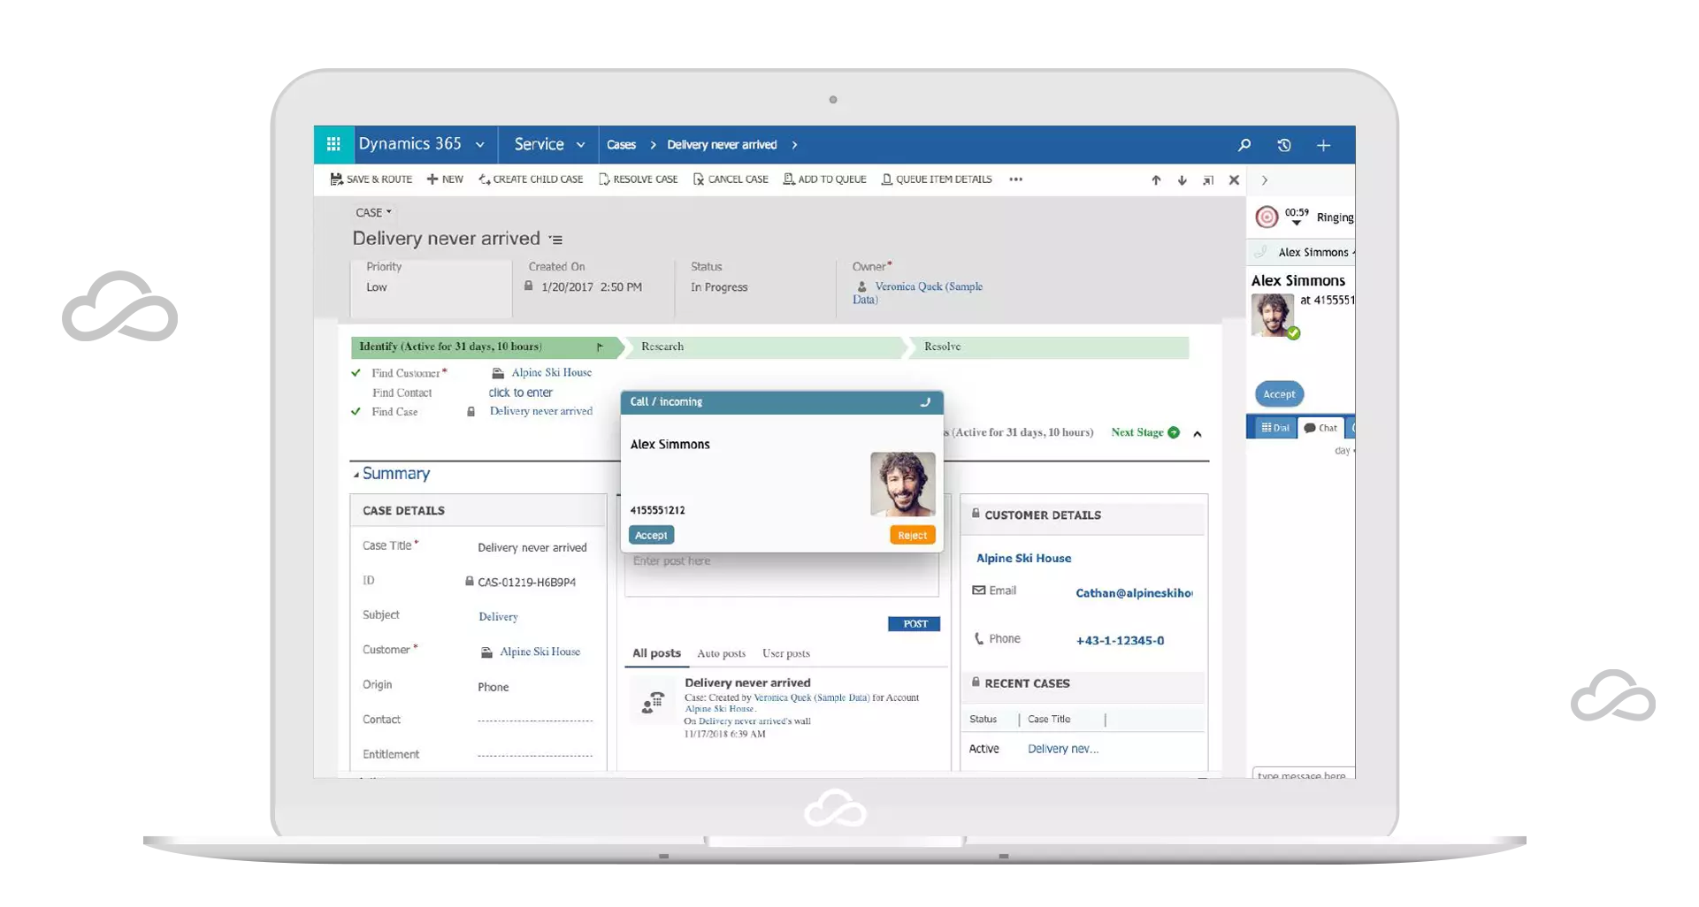Click the Ringing call status icon

click(x=1267, y=217)
